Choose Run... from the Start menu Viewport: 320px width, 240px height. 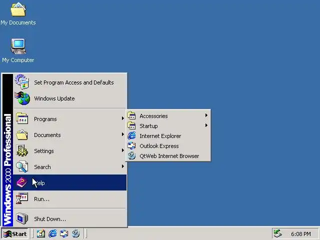[70, 198]
